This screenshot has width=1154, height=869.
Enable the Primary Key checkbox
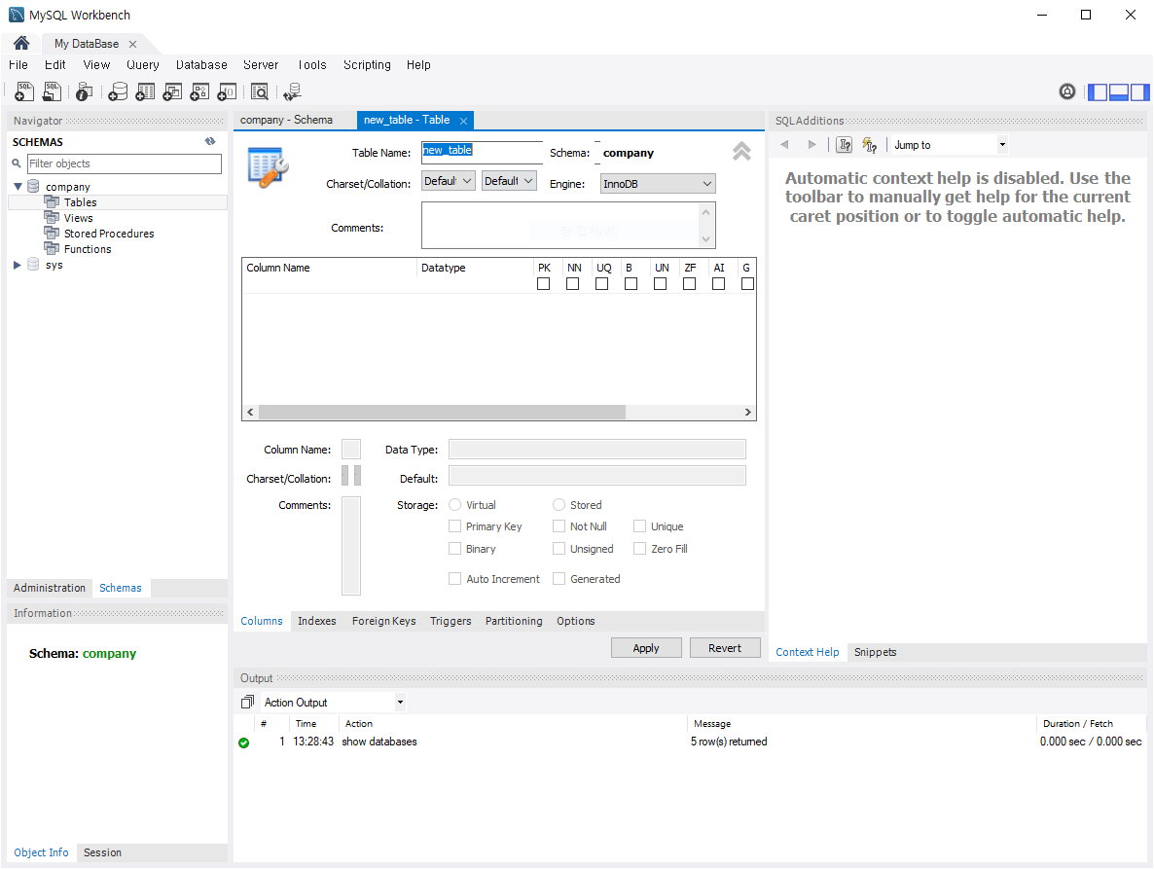coord(454,526)
